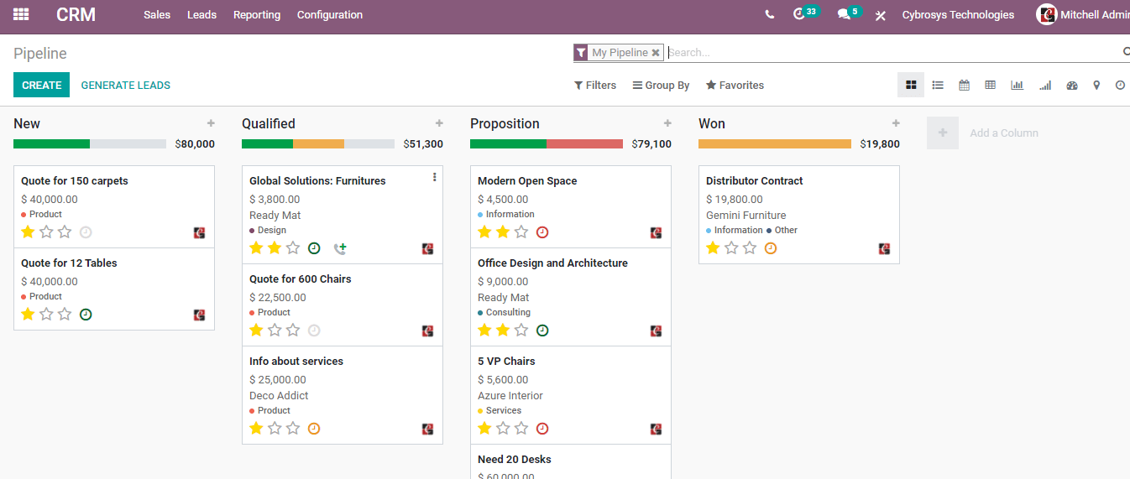Click the phone icon in top bar
The image size is (1130, 479).
(x=770, y=15)
